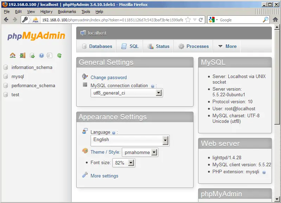
Task: Click the test database cylinder icon
Action: tap(6, 94)
